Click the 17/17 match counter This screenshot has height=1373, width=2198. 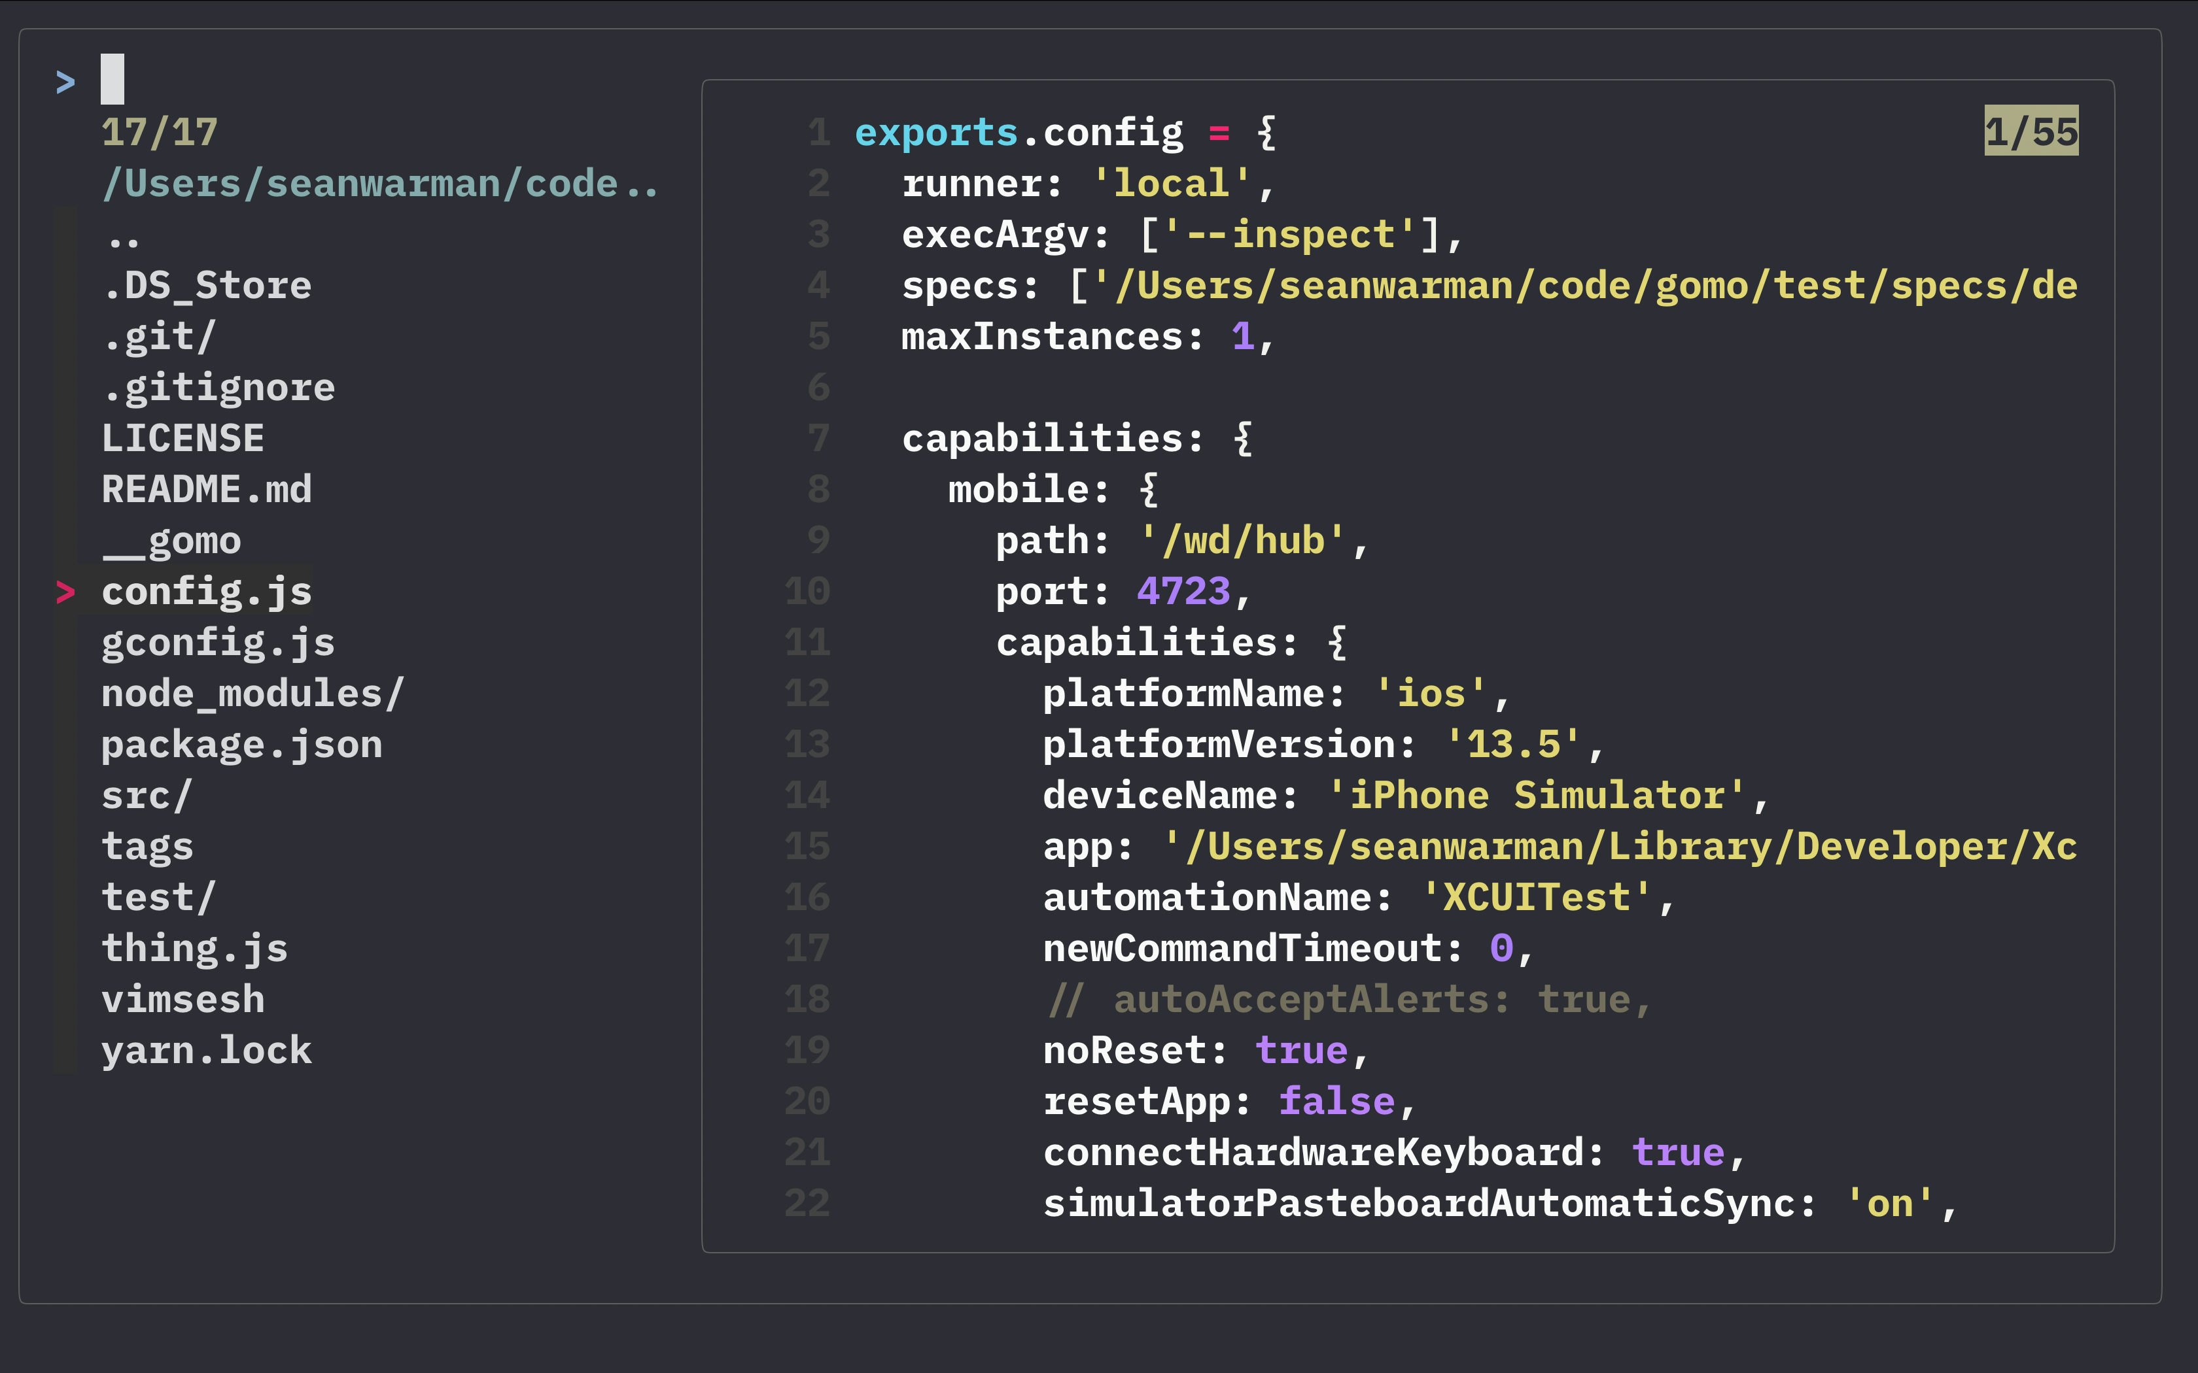(x=159, y=133)
